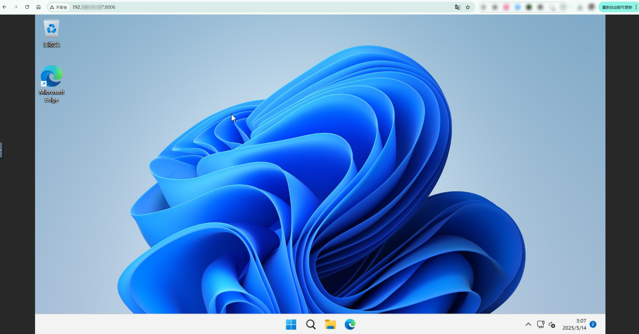Click the muted volume tray icon
The image size is (639, 334).
(552, 325)
